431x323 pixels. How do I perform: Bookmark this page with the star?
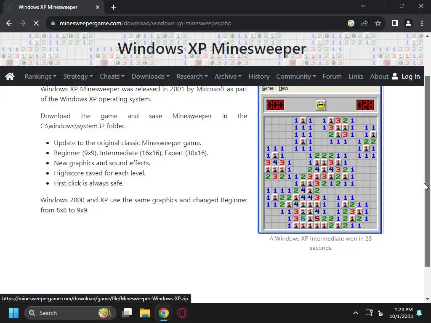tap(378, 24)
